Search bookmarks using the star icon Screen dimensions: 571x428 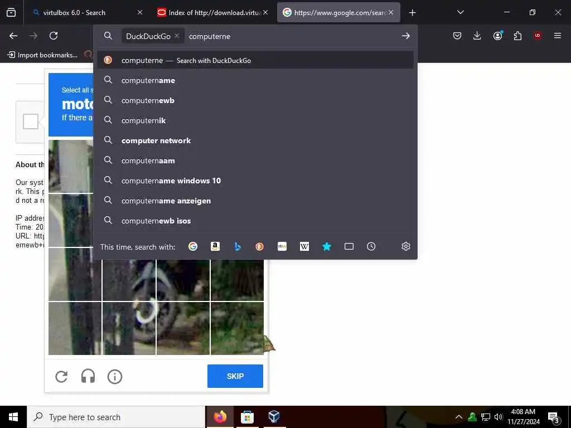click(327, 246)
